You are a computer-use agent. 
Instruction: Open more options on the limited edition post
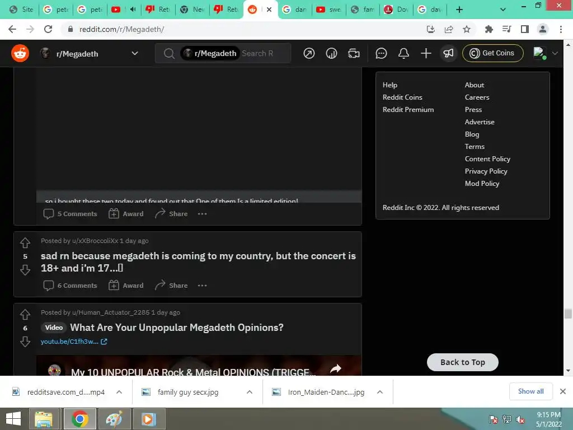(x=202, y=213)
